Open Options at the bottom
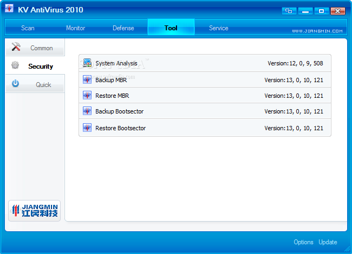 [303, 242]
